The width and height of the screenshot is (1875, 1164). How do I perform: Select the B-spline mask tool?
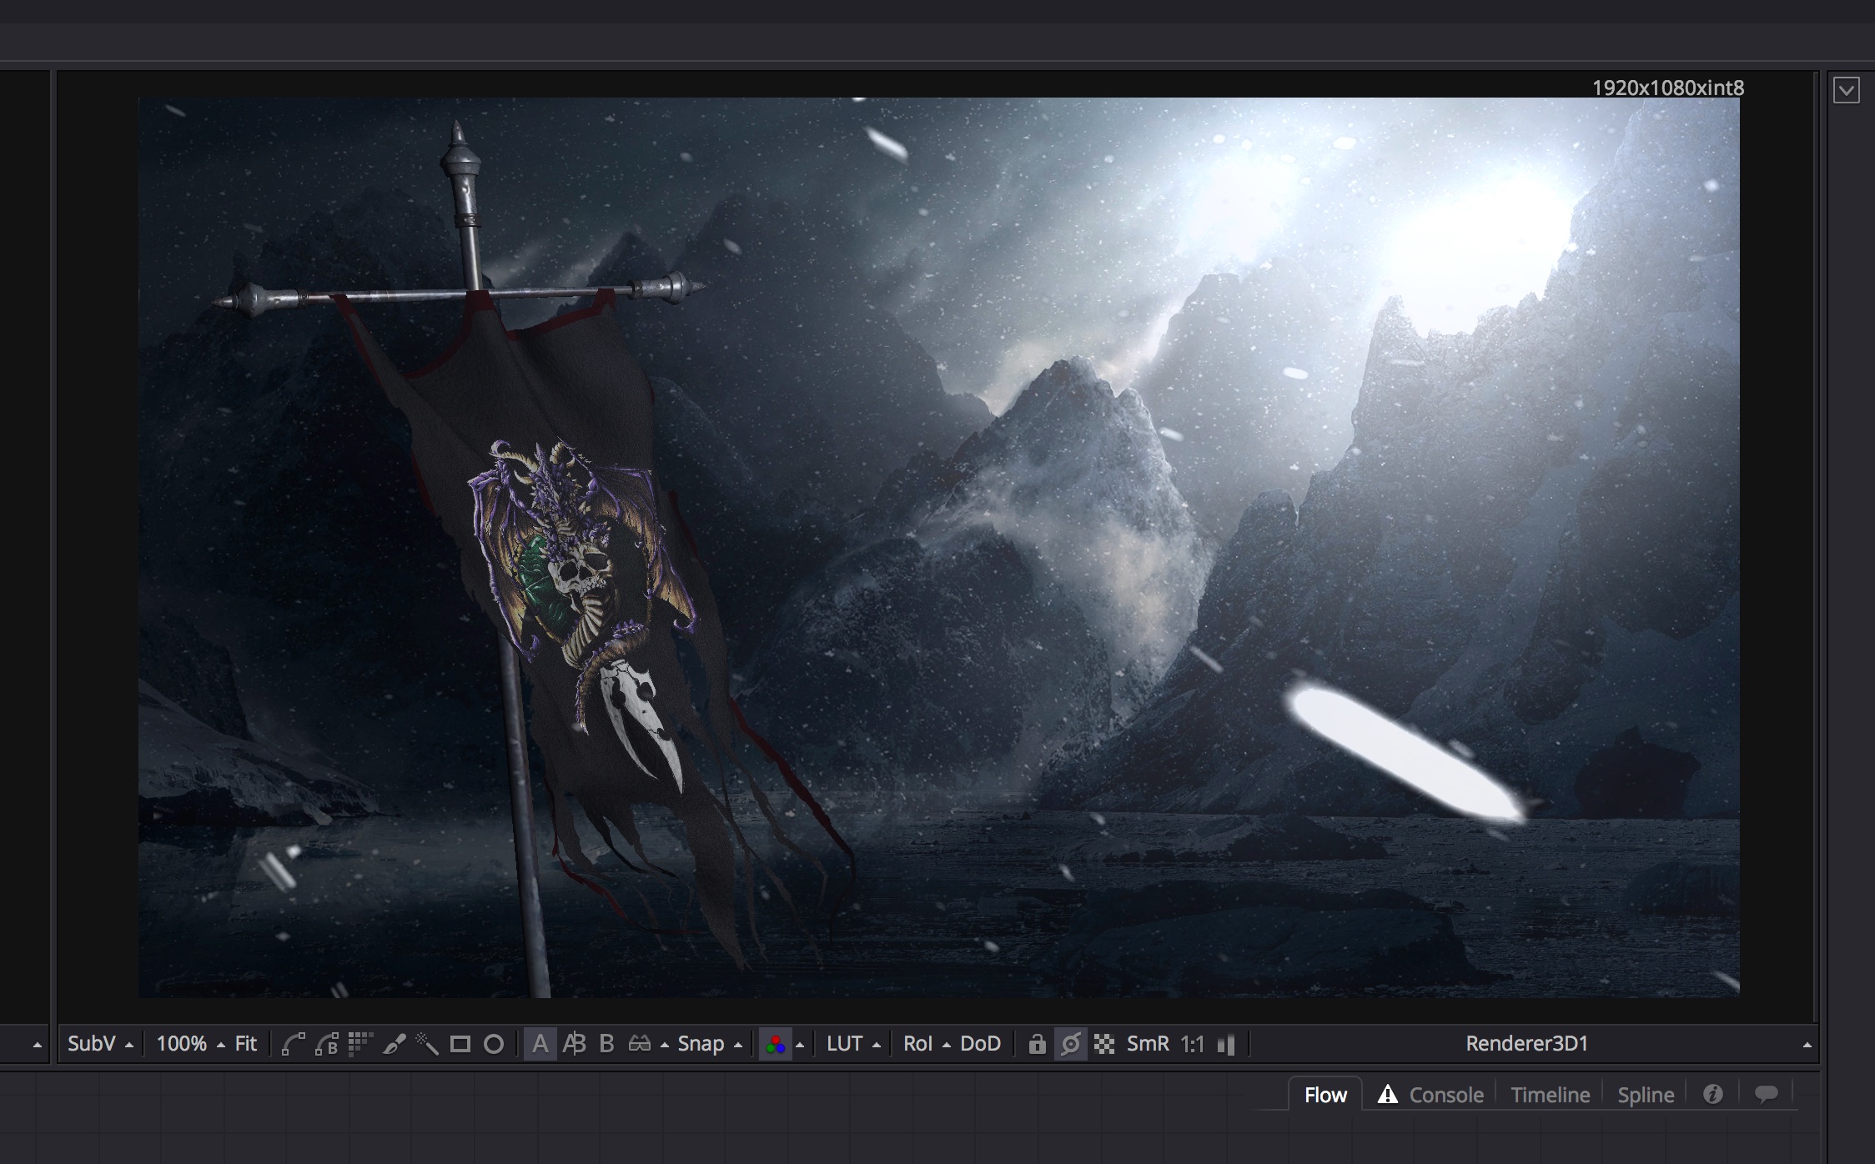[326, 1044]
